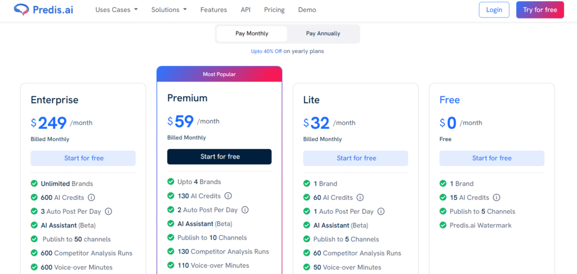Click the 600 Competitor Analysis Runs text
577x274 pixels.
click(86, 253)
